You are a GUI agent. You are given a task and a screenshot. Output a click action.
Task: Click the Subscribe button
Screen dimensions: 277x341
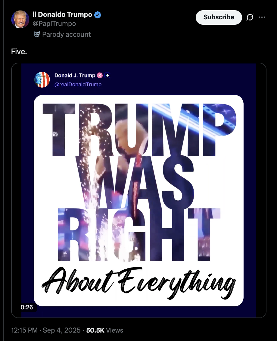pyautogui.click(x=219, y=17)
